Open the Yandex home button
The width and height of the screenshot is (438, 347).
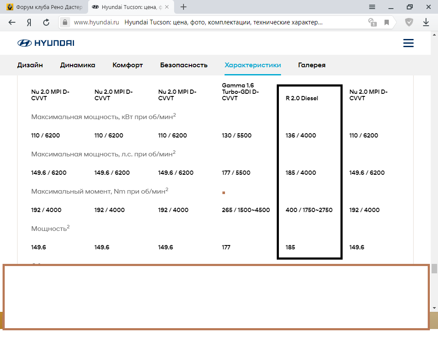[x=29, y=22]
